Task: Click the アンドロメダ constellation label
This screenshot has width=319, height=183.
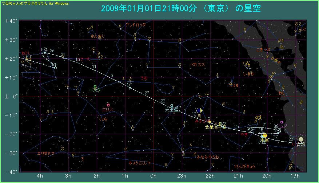Action: (136, 25)
